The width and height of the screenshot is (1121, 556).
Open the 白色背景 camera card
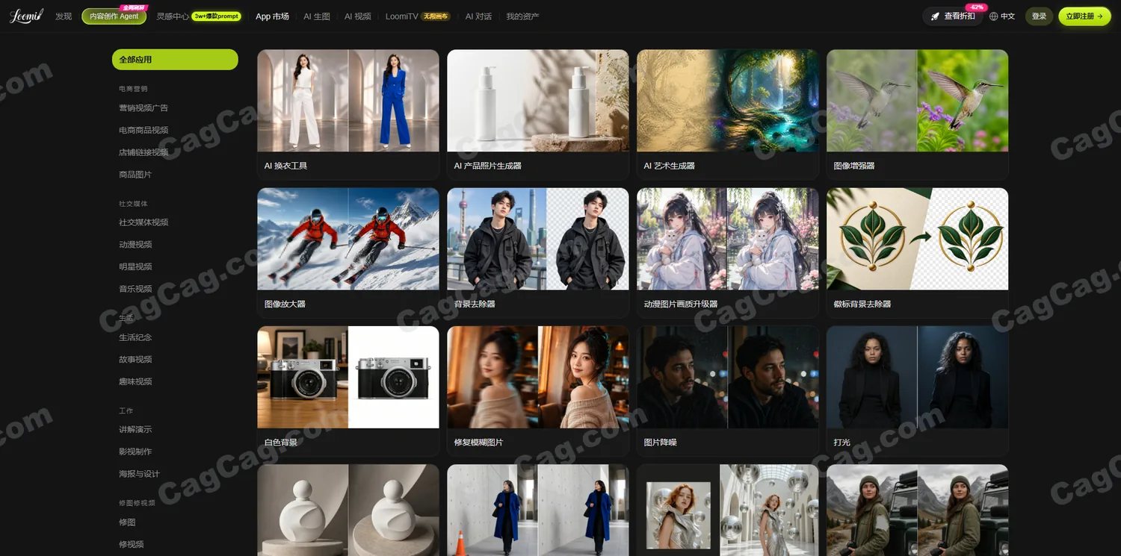pyautogui.click(x=348, y=391)
